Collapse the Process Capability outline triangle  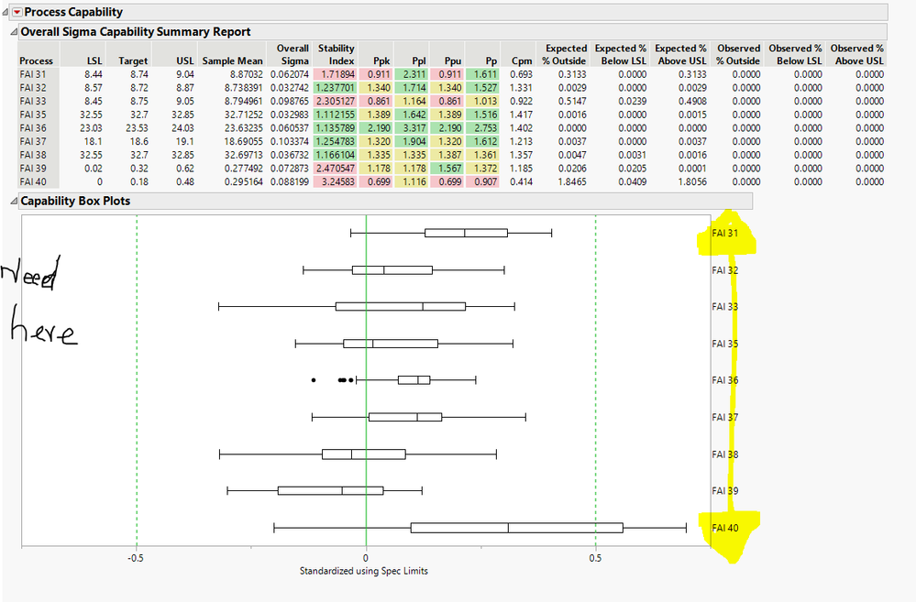coord(6,12)
